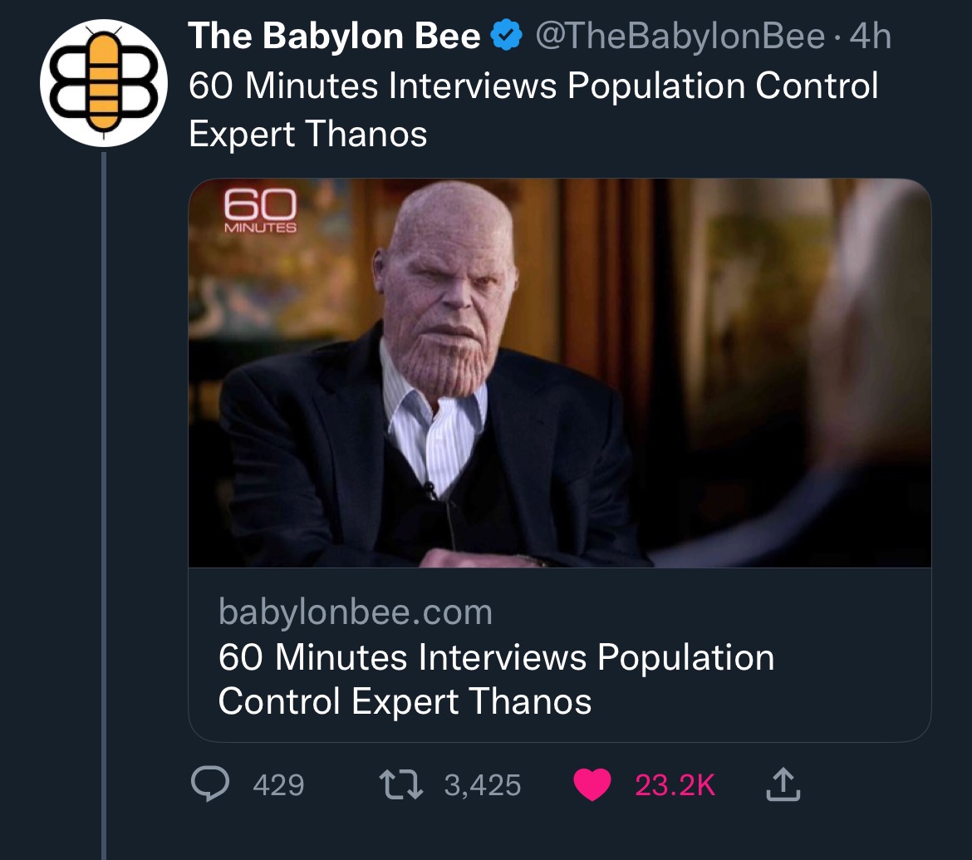Open The Babylon Bee profile avatar

click(x=104, y=82)
